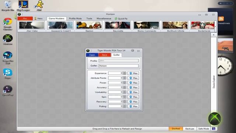Click the Profile name field

point(119,61)
